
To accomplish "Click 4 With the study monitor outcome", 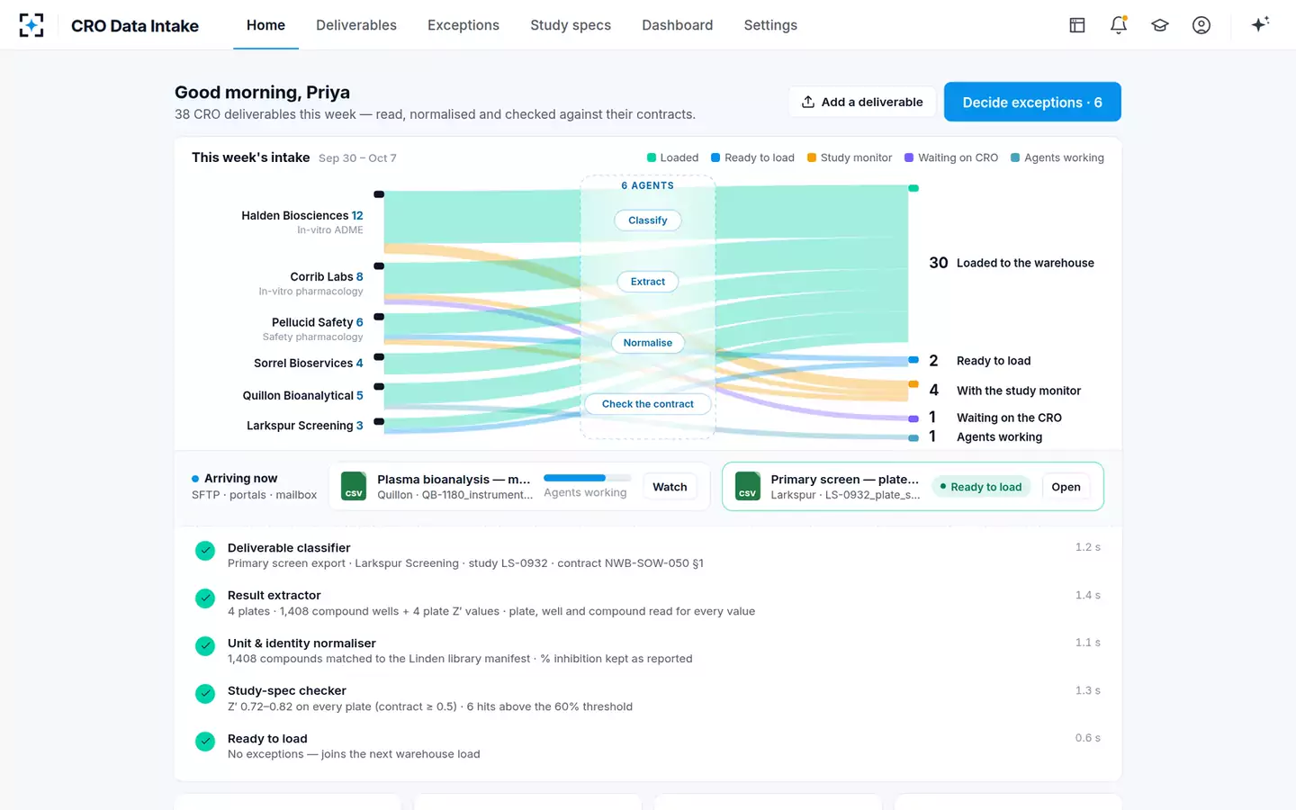I will pyautogui.click(x=1005, y=391).
